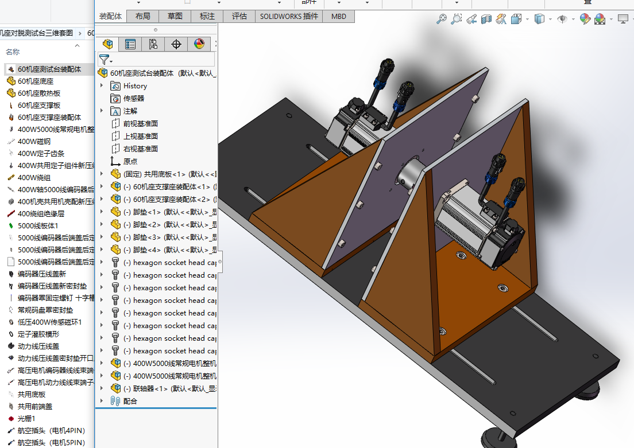Expand the 联轴器<1> component node
Screen dimensions: 634x448
[x=102, y=389]
